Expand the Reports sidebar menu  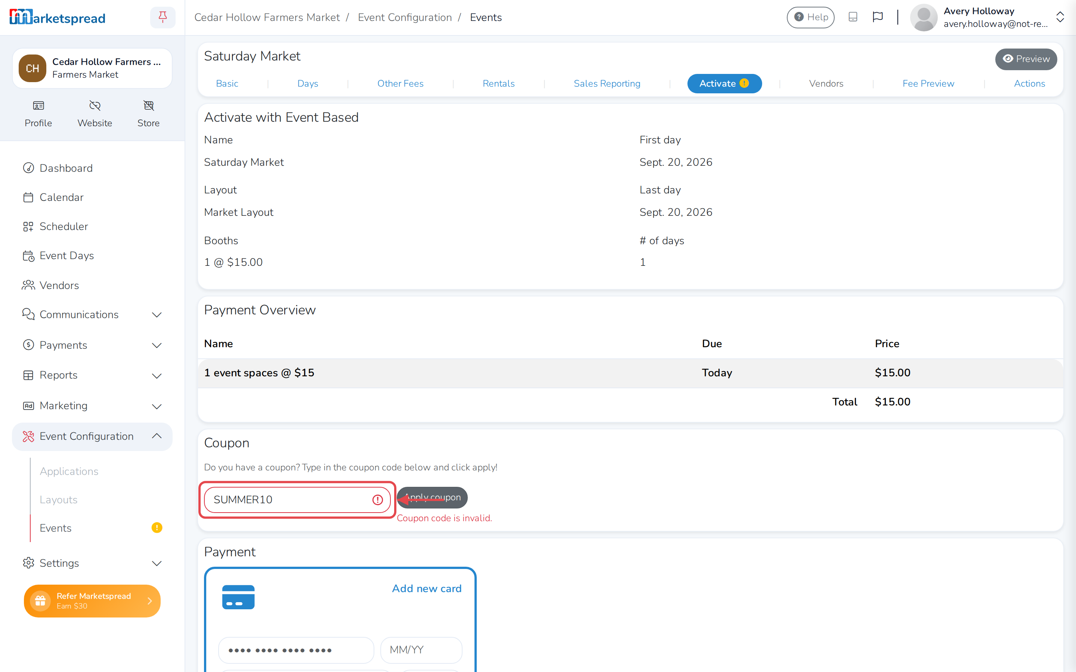click(x=92, y=375)
